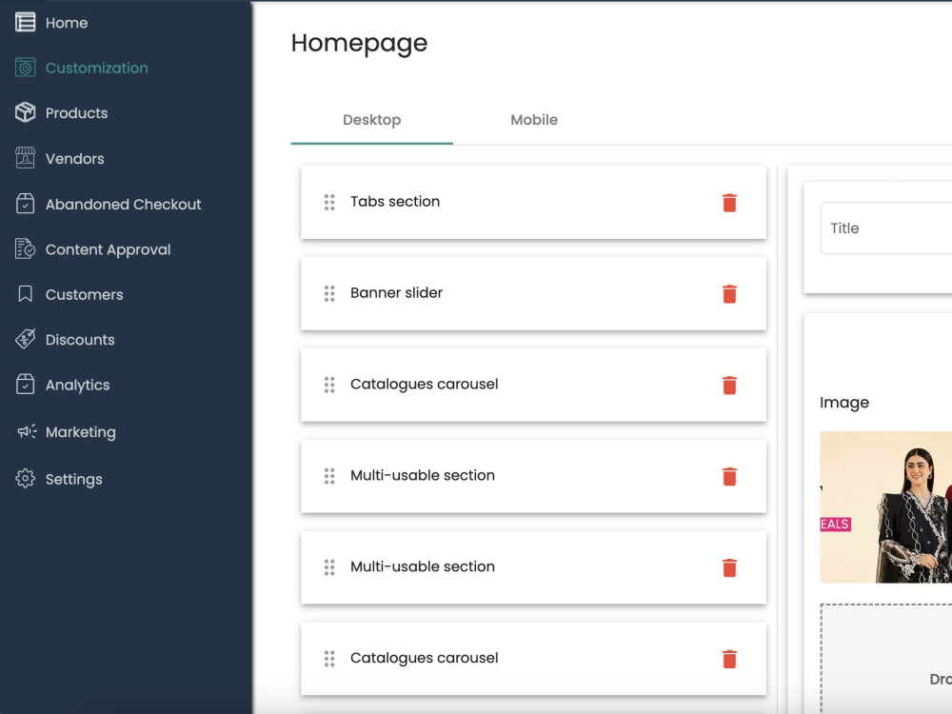Select the first "Multi-usable section" row label

pos(423,475)
